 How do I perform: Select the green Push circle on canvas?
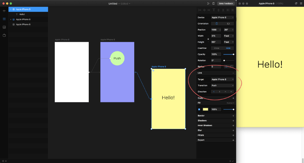[117, 58]
